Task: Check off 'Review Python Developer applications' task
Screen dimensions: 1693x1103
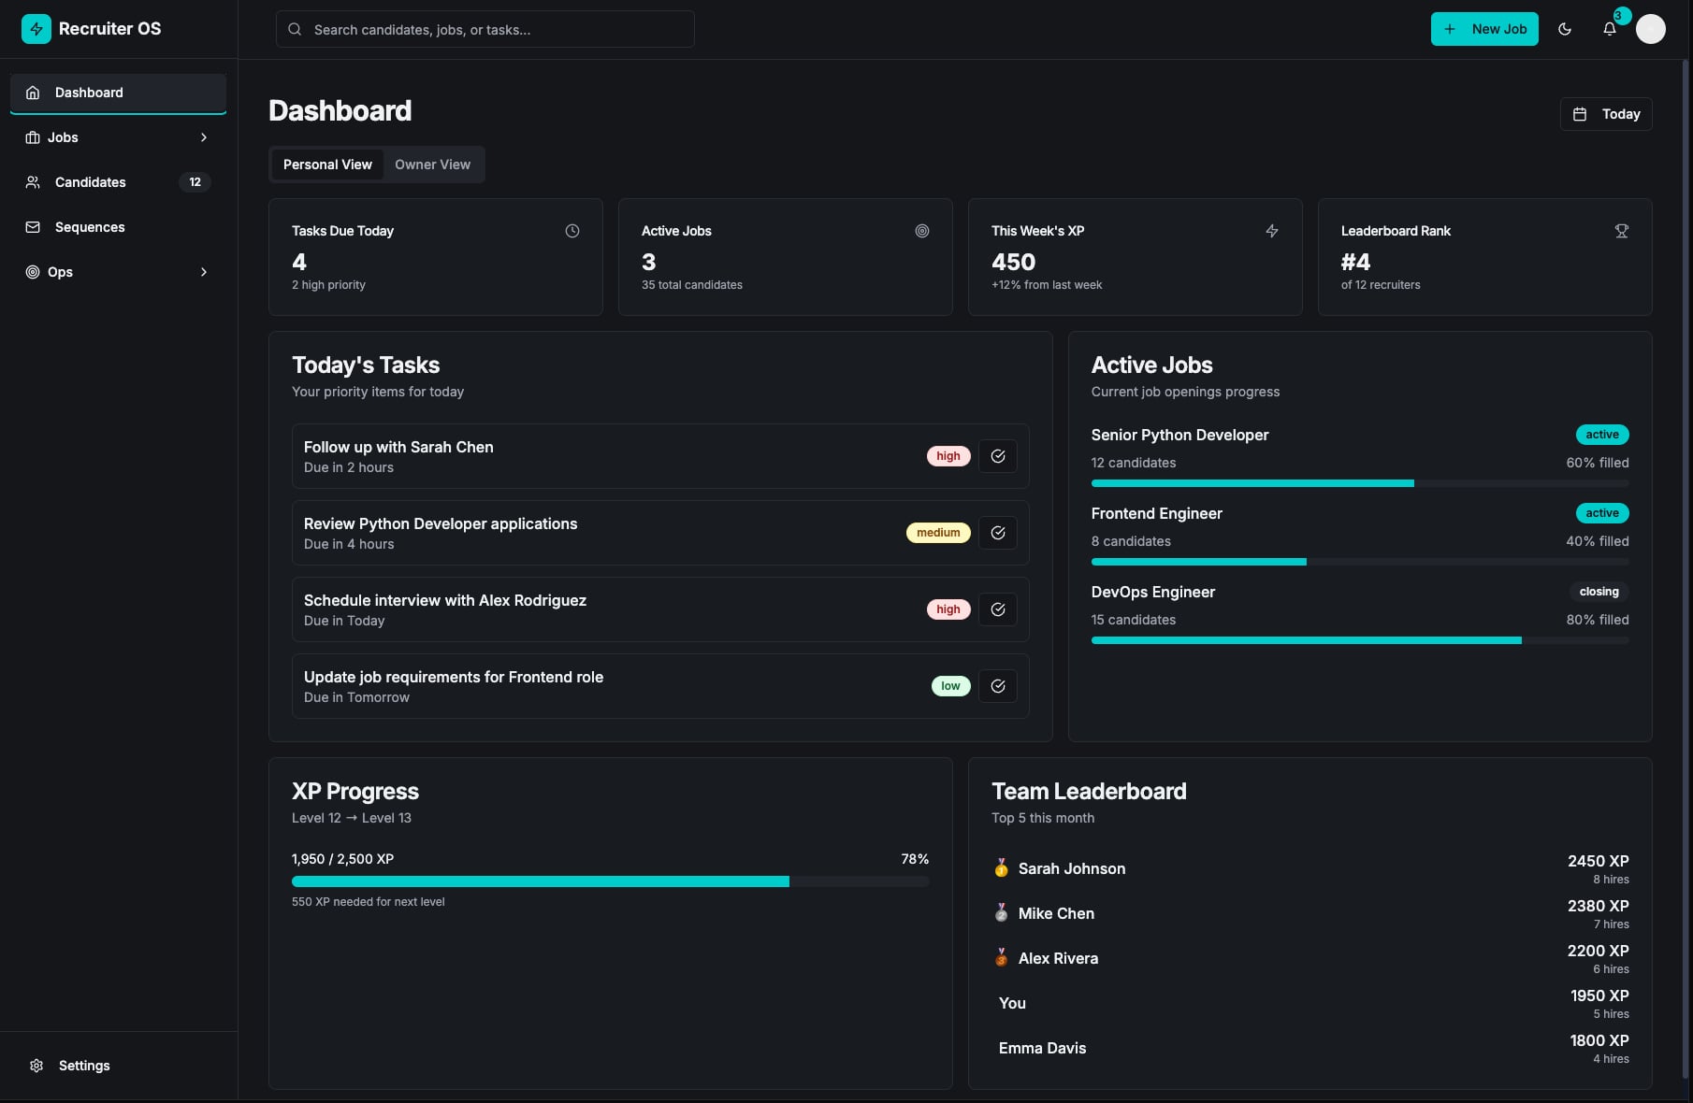Action: (x=998, y=533)
